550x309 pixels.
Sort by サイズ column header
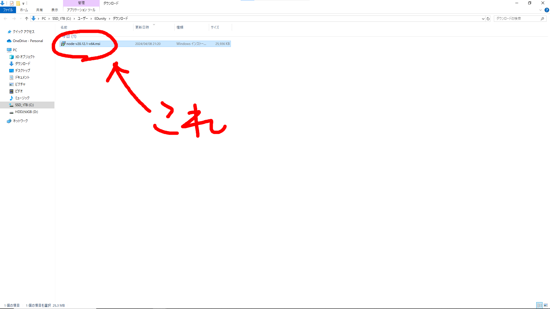point(215,27)
